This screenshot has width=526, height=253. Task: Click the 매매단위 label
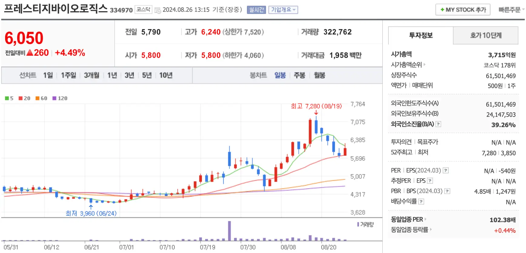coord(422,85)
